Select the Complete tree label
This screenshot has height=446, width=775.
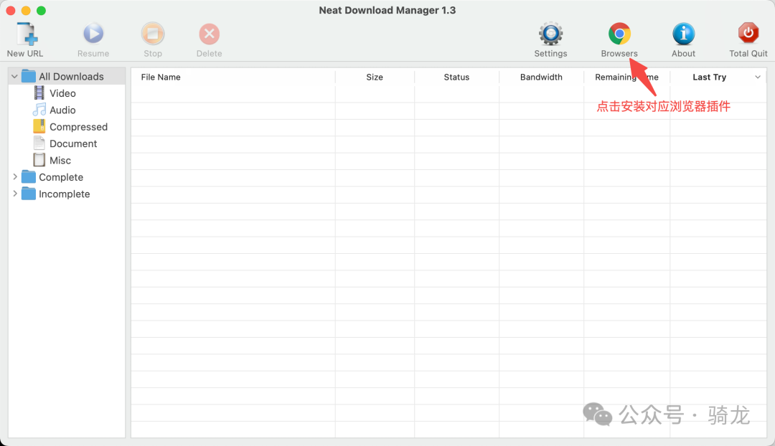(x=61, y=177)
